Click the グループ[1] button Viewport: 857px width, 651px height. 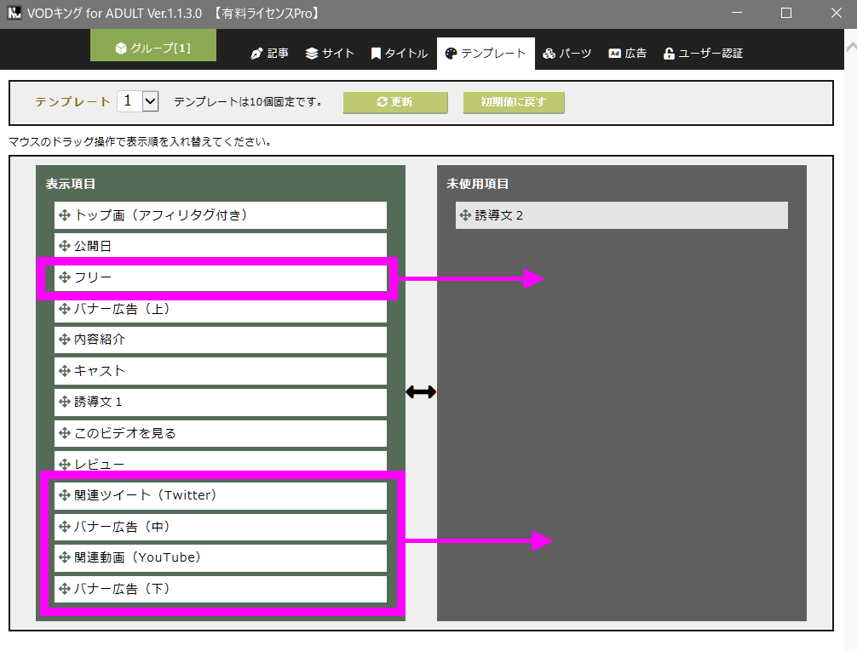point(153,48)
